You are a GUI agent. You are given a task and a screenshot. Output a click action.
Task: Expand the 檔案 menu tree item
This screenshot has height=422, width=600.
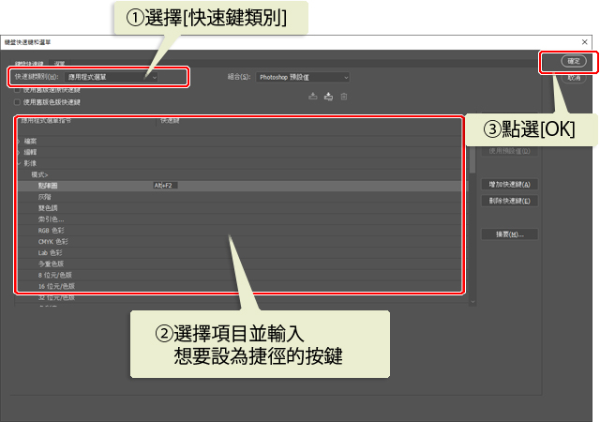click(18, 141)
